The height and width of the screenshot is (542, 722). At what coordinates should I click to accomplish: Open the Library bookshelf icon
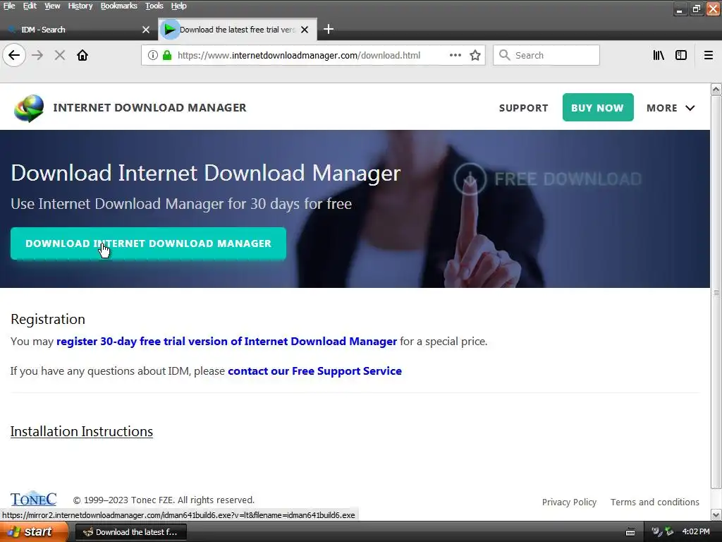tap(659, 55)
